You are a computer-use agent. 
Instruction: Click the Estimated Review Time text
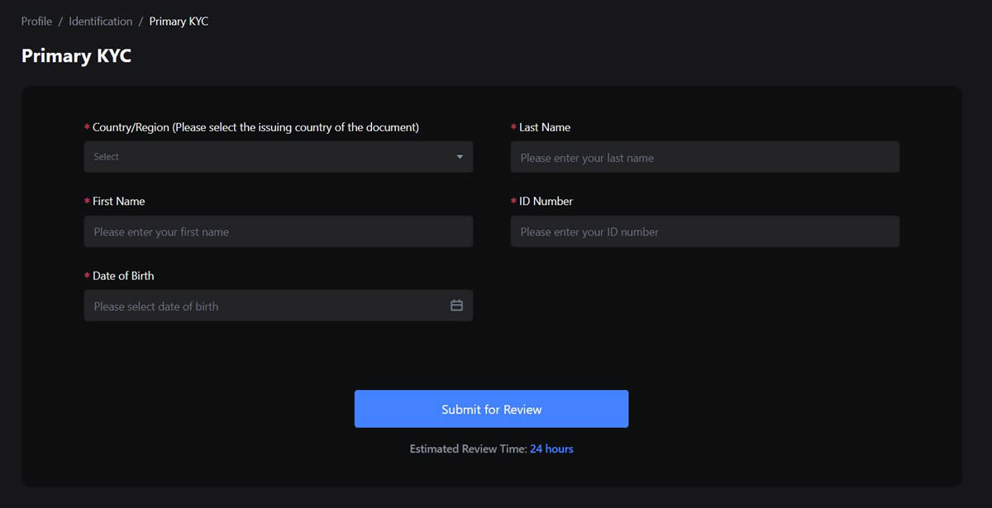468,449
